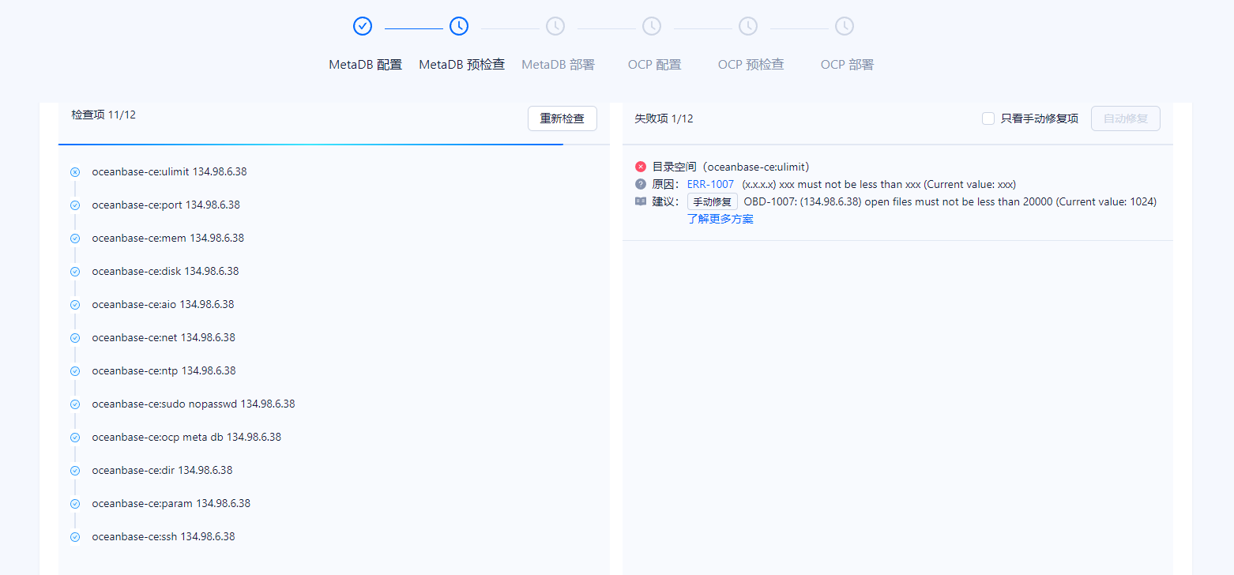The height and width of the screenshot is (575, 1234).
Task: Open the MetaDB 配置 step label
Action: [x=365, y=65]
